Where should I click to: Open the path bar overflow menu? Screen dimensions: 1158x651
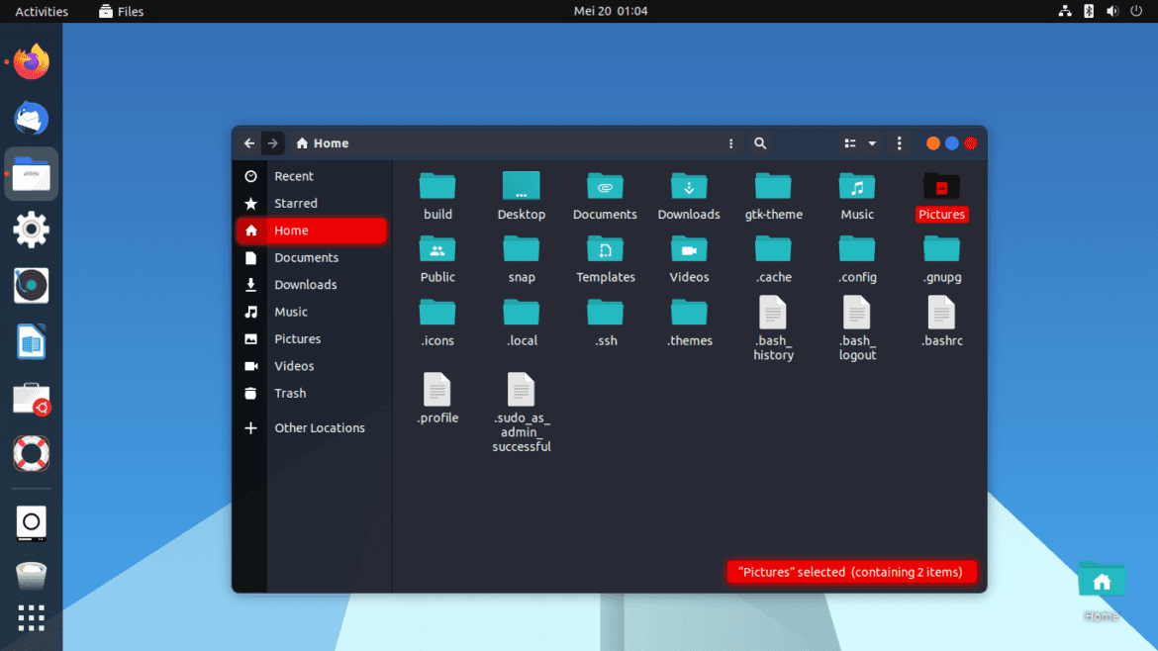(730, 142)
